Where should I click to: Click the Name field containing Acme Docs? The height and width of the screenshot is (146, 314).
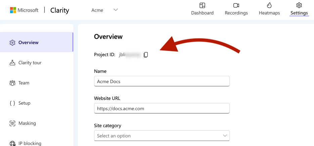(x=162, y=81)
